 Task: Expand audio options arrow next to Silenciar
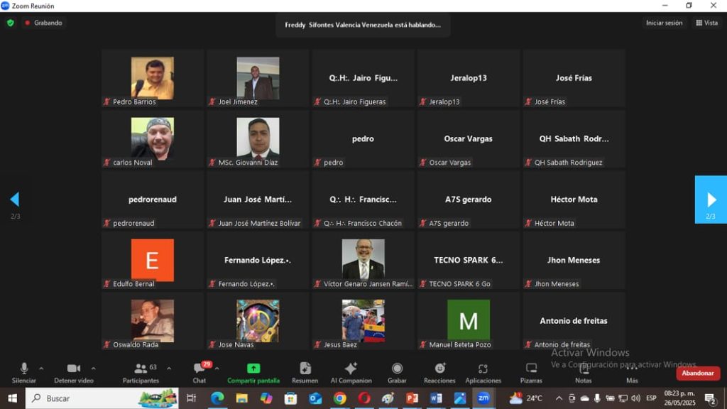coord(41,369)
